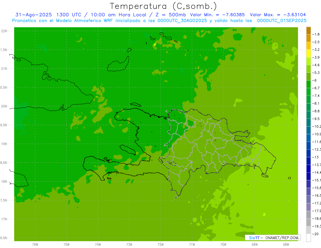
Task: Select the '31-Ago-2025' date text
Action: point(33,15)
